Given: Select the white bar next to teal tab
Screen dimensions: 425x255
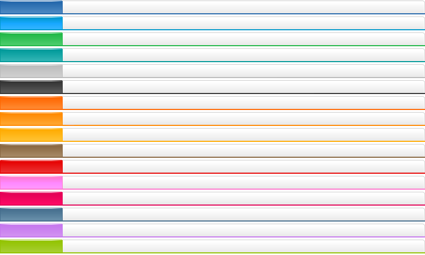Looking at the screenshot, I should [243, 55].
